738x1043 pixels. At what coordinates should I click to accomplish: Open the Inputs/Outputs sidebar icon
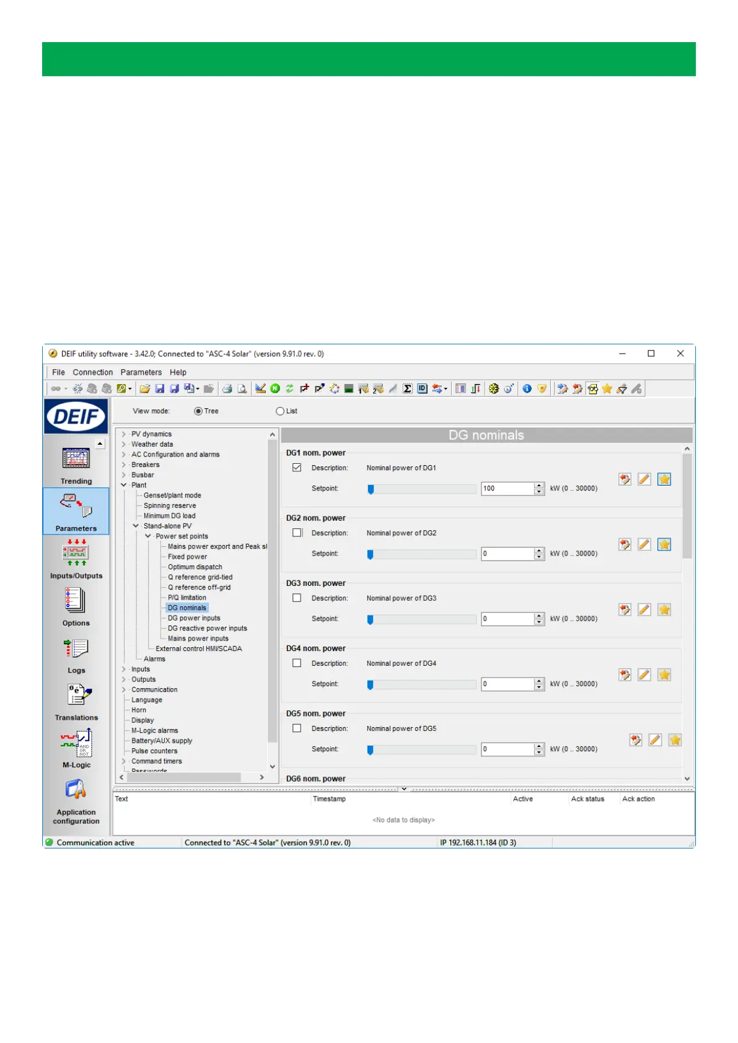pyautogui.click(x=76, y=559)
